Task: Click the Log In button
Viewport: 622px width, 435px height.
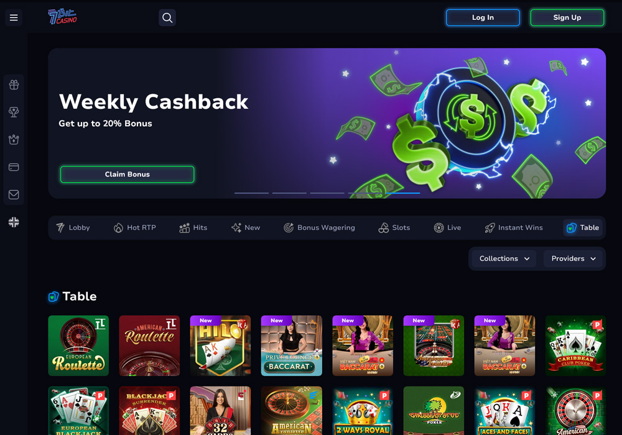Action: [483, 17]
